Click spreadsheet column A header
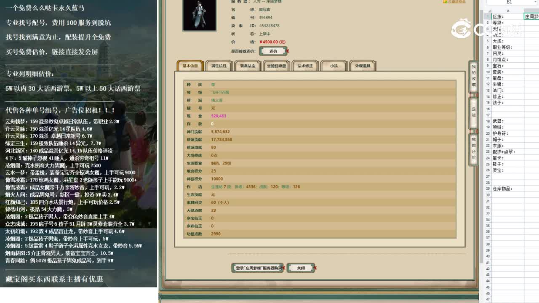Screen dimensions: 539x303 (507, 11)
